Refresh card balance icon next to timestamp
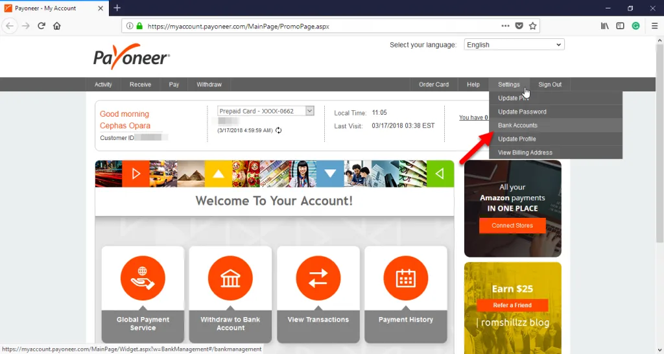 (278, 130)
